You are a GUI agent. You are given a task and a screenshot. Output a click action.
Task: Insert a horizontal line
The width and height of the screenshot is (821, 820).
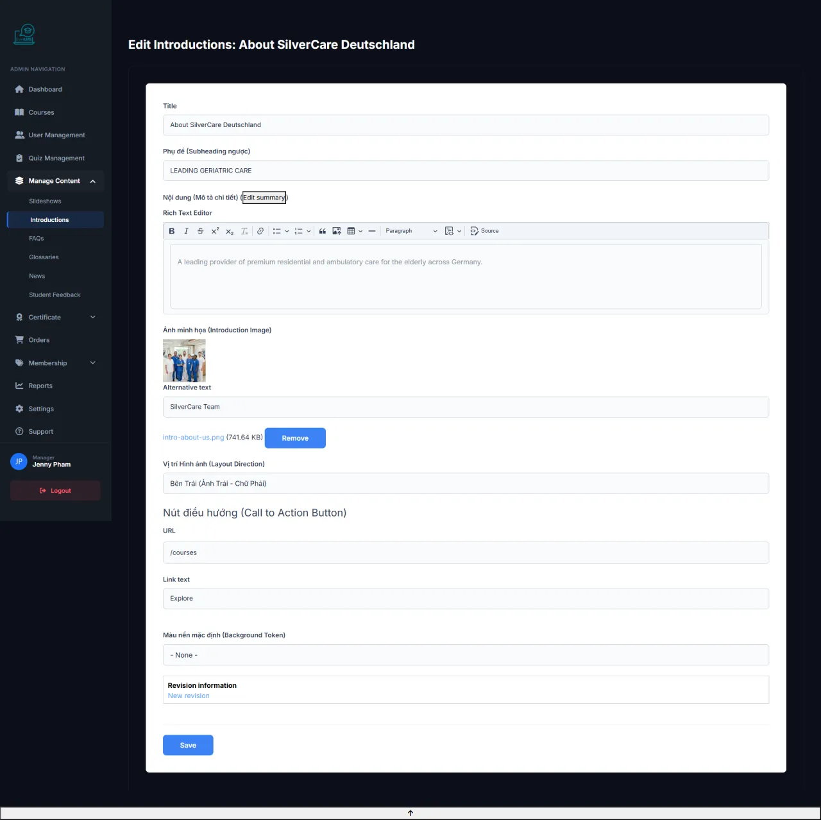pos(372,231)
